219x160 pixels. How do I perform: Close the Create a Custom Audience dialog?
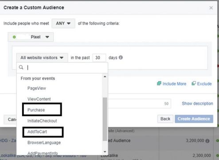coord(211,8)
